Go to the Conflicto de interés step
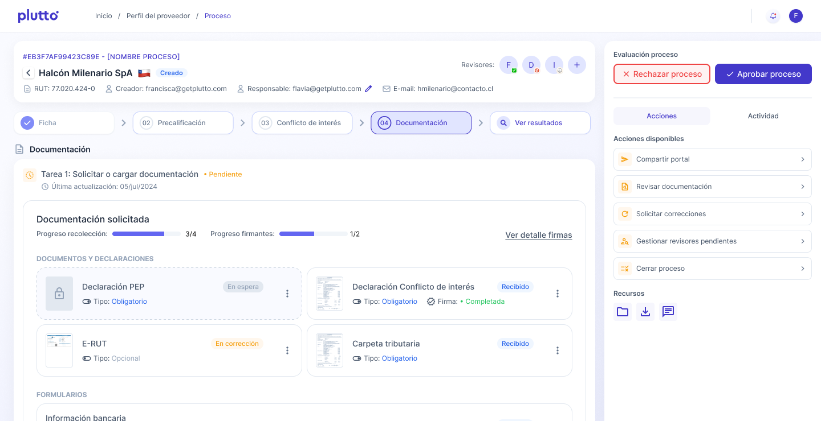The width and height of the screenshot is (821, 421). coord(302,123)
